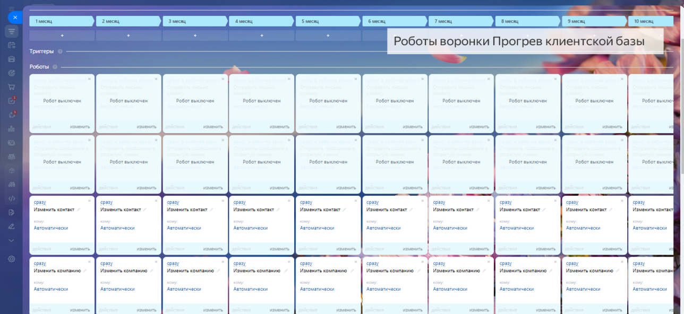Add a trigger under the 3 месяц stage
The image size is (684, 314).
point(195,36)
